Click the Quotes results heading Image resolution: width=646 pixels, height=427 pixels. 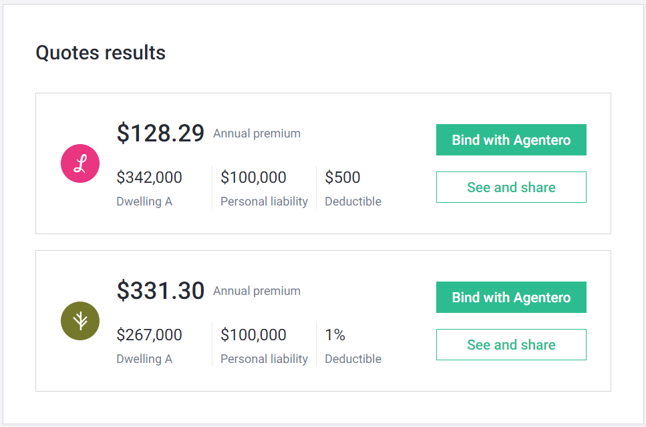(100, 53)
